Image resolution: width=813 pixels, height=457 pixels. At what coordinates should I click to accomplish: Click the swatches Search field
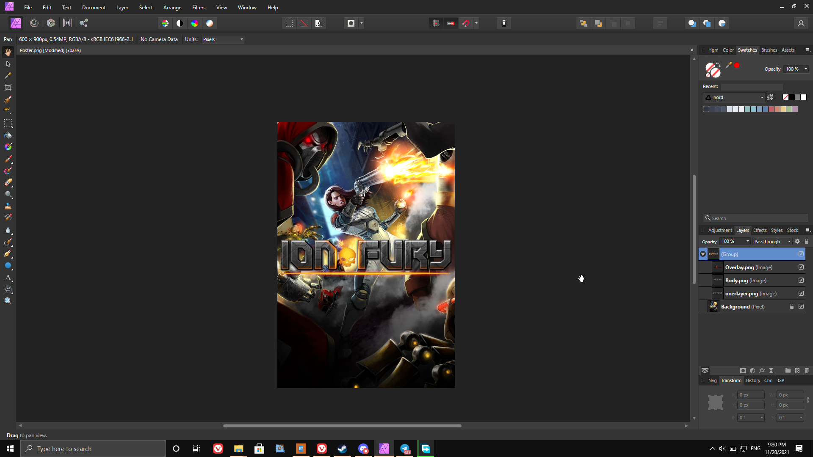click(756, 218)
